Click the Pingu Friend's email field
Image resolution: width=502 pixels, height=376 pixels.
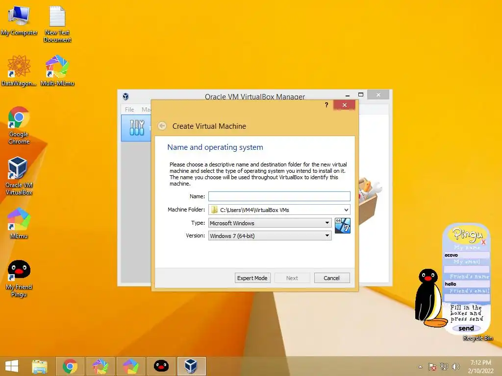pyautogui.click(x=467, y=298)
